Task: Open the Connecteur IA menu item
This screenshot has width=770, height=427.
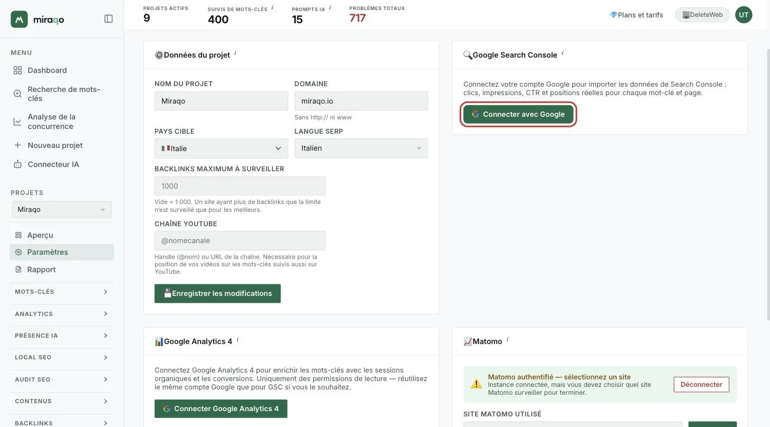Action: (x=53, y=164)
